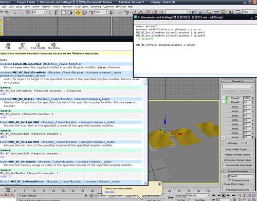Toggle the Set Key mode button
The width and height of the screenshot is (257, 201).
click(x=181, y=200)
